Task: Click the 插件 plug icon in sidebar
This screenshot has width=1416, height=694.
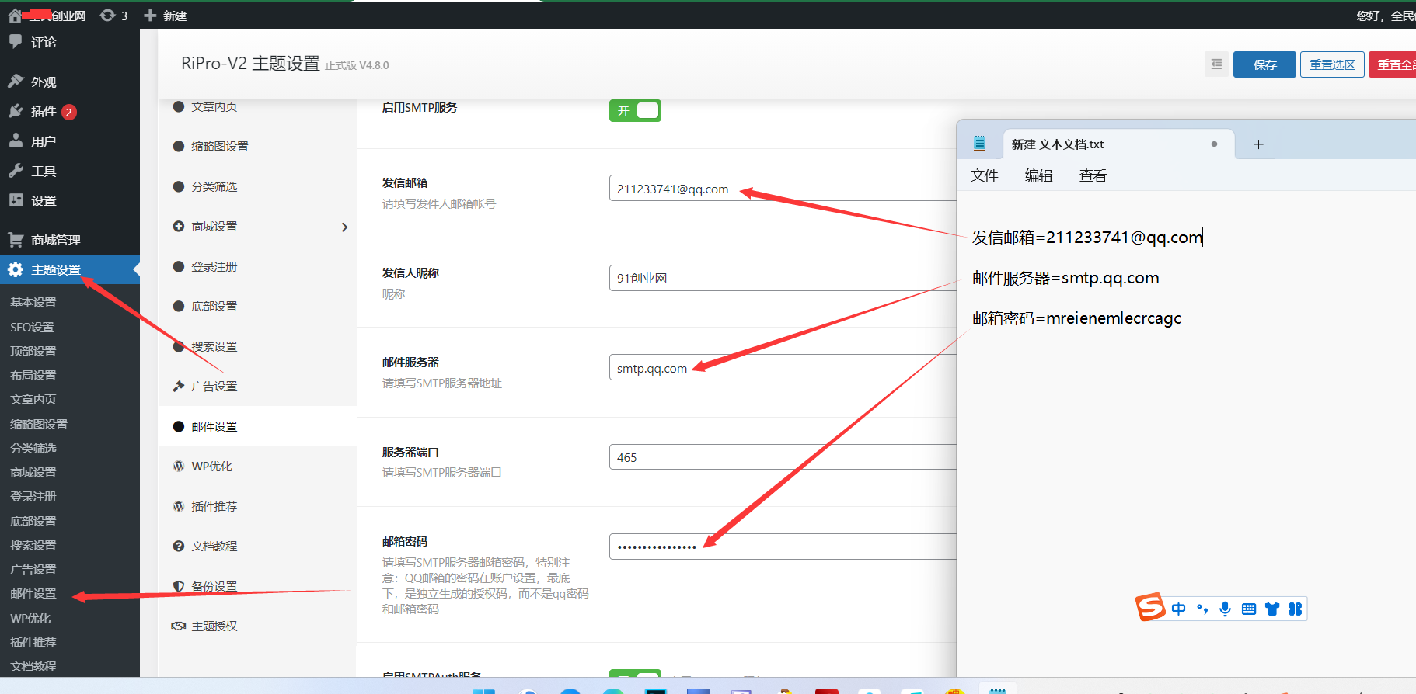Action: pyautogui.click(x=16, y=111)
